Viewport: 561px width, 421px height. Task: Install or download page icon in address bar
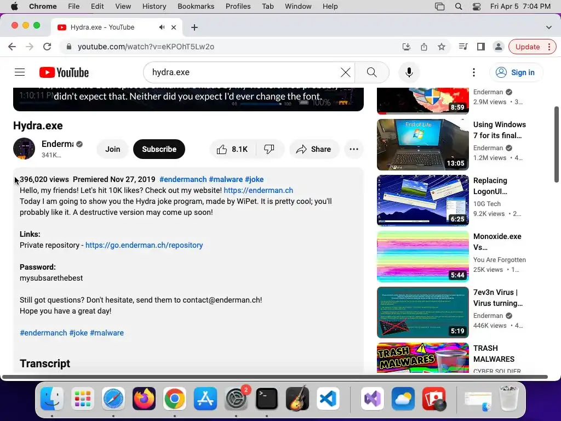(407, 47)
